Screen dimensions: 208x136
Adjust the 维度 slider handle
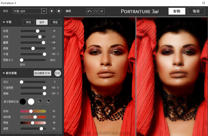[41, 129]
